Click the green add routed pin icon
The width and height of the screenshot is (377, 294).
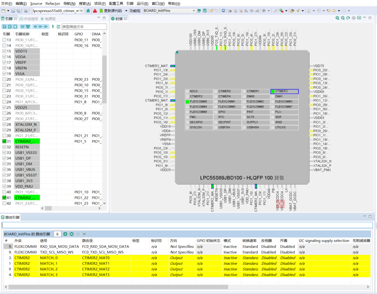tap(66, 234)
